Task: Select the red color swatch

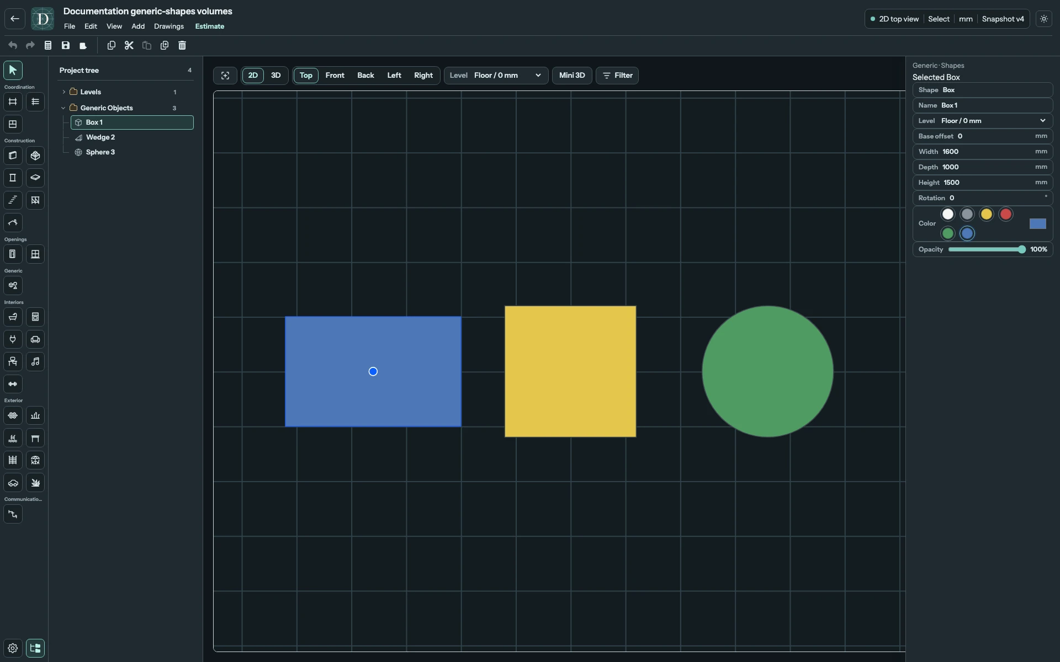Action: [1006, 215]
